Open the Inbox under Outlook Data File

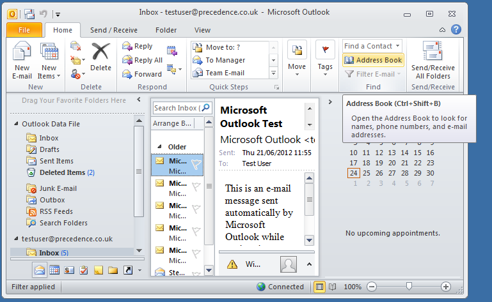click(42, 138)
